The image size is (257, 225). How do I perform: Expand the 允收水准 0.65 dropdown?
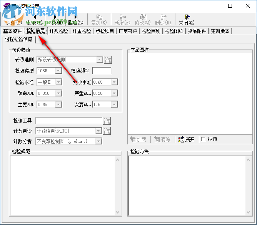pyautogui.click(x=114, y=82)
